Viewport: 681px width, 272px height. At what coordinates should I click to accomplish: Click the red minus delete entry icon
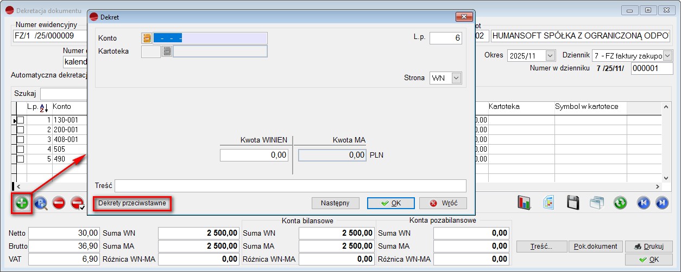[59, 203]
